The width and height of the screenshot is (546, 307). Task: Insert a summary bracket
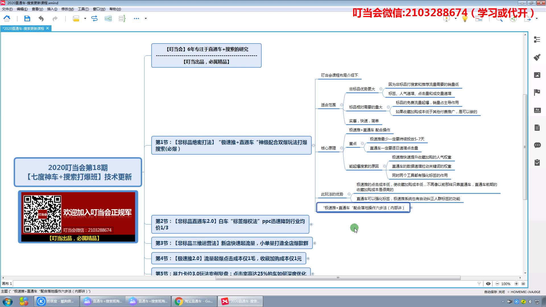[x=122, y=18]
